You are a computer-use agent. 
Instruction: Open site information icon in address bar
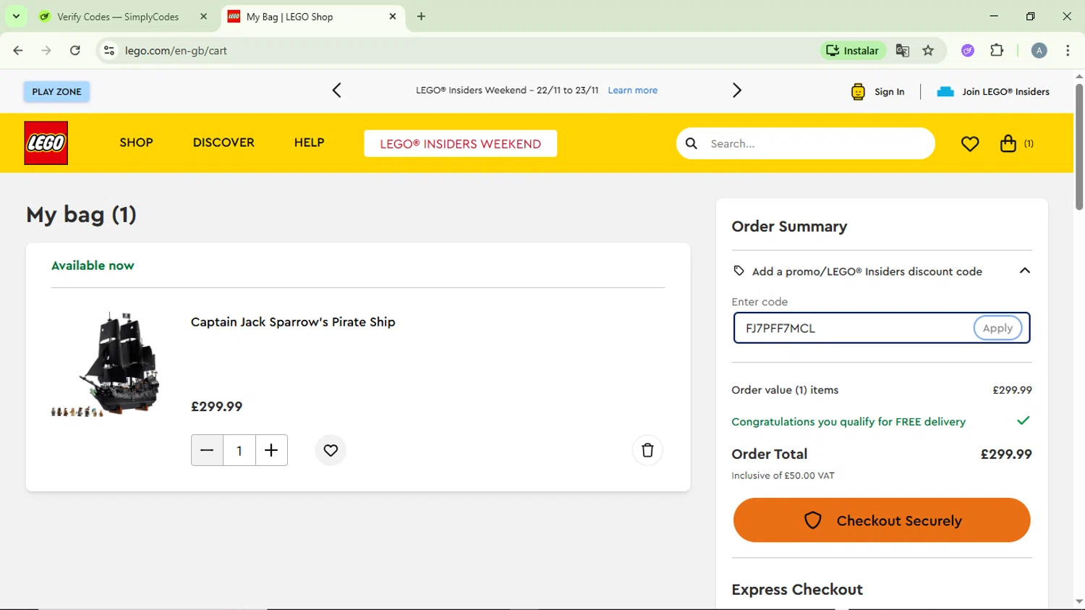click(x=109, y=51)
